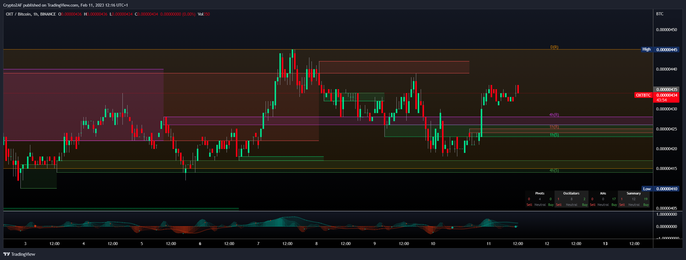This screenshot has height=260, width=686.
Task: Click the date 11 on time axis
Action: coord(489,244)
